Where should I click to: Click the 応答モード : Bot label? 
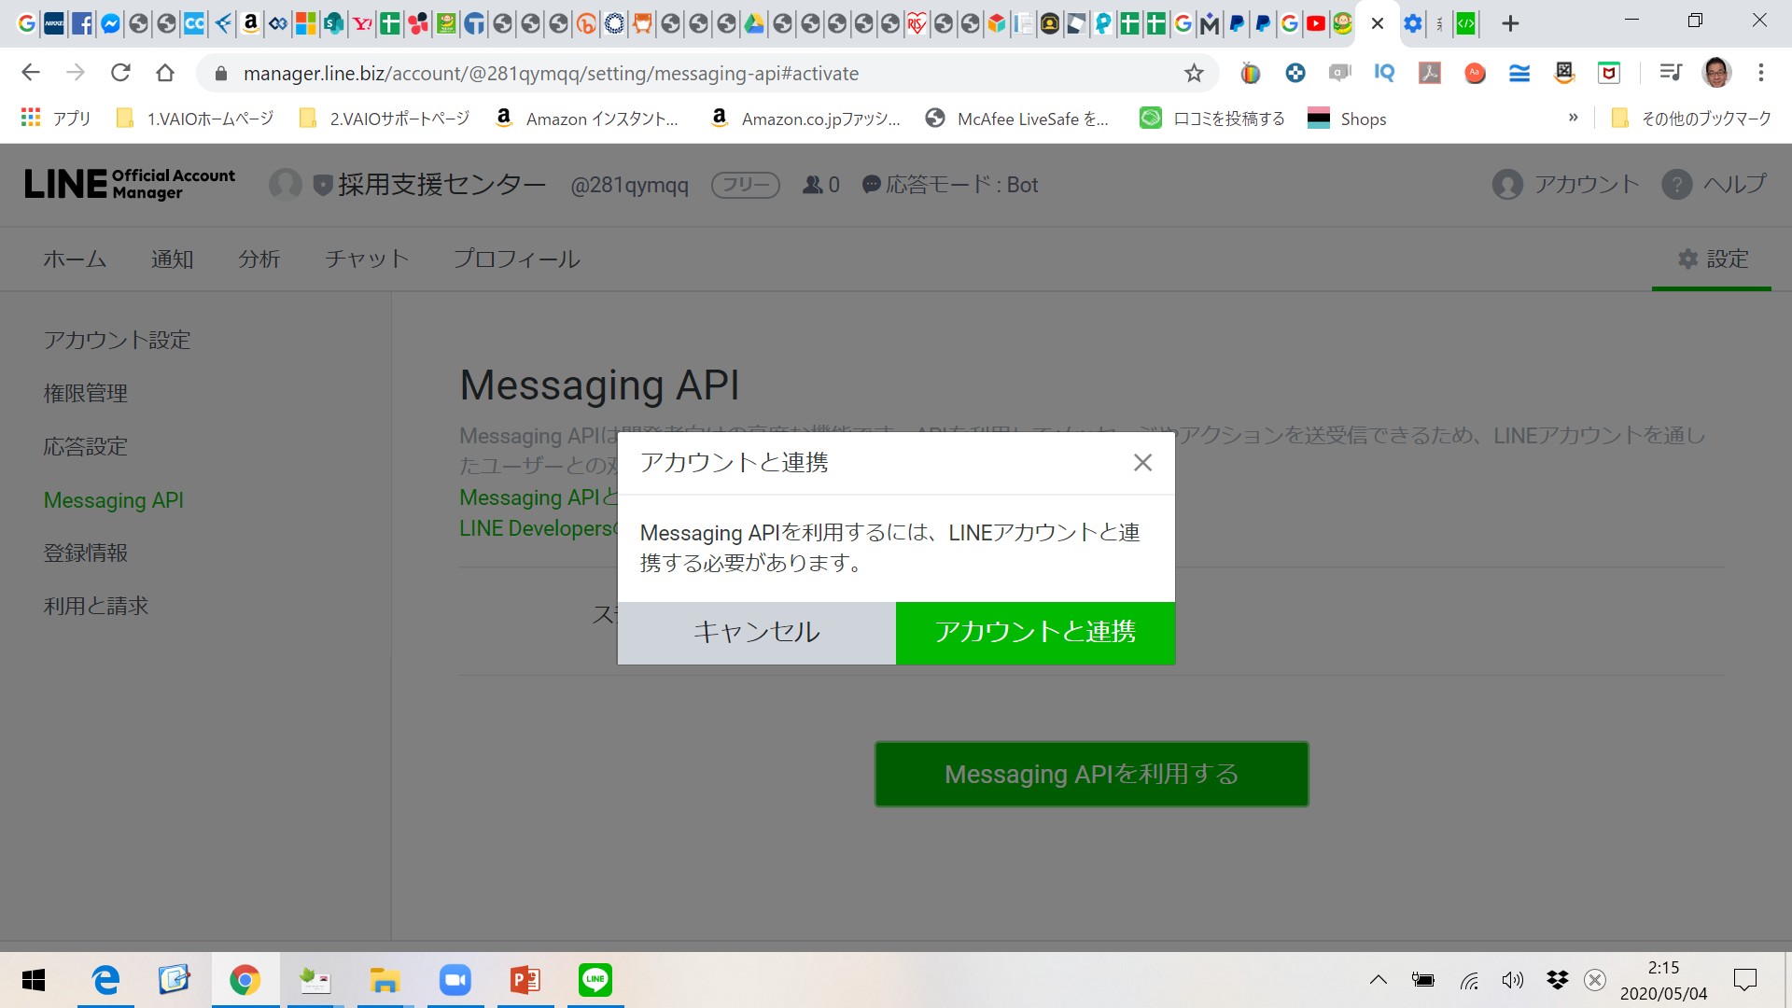tap(950, 185)
